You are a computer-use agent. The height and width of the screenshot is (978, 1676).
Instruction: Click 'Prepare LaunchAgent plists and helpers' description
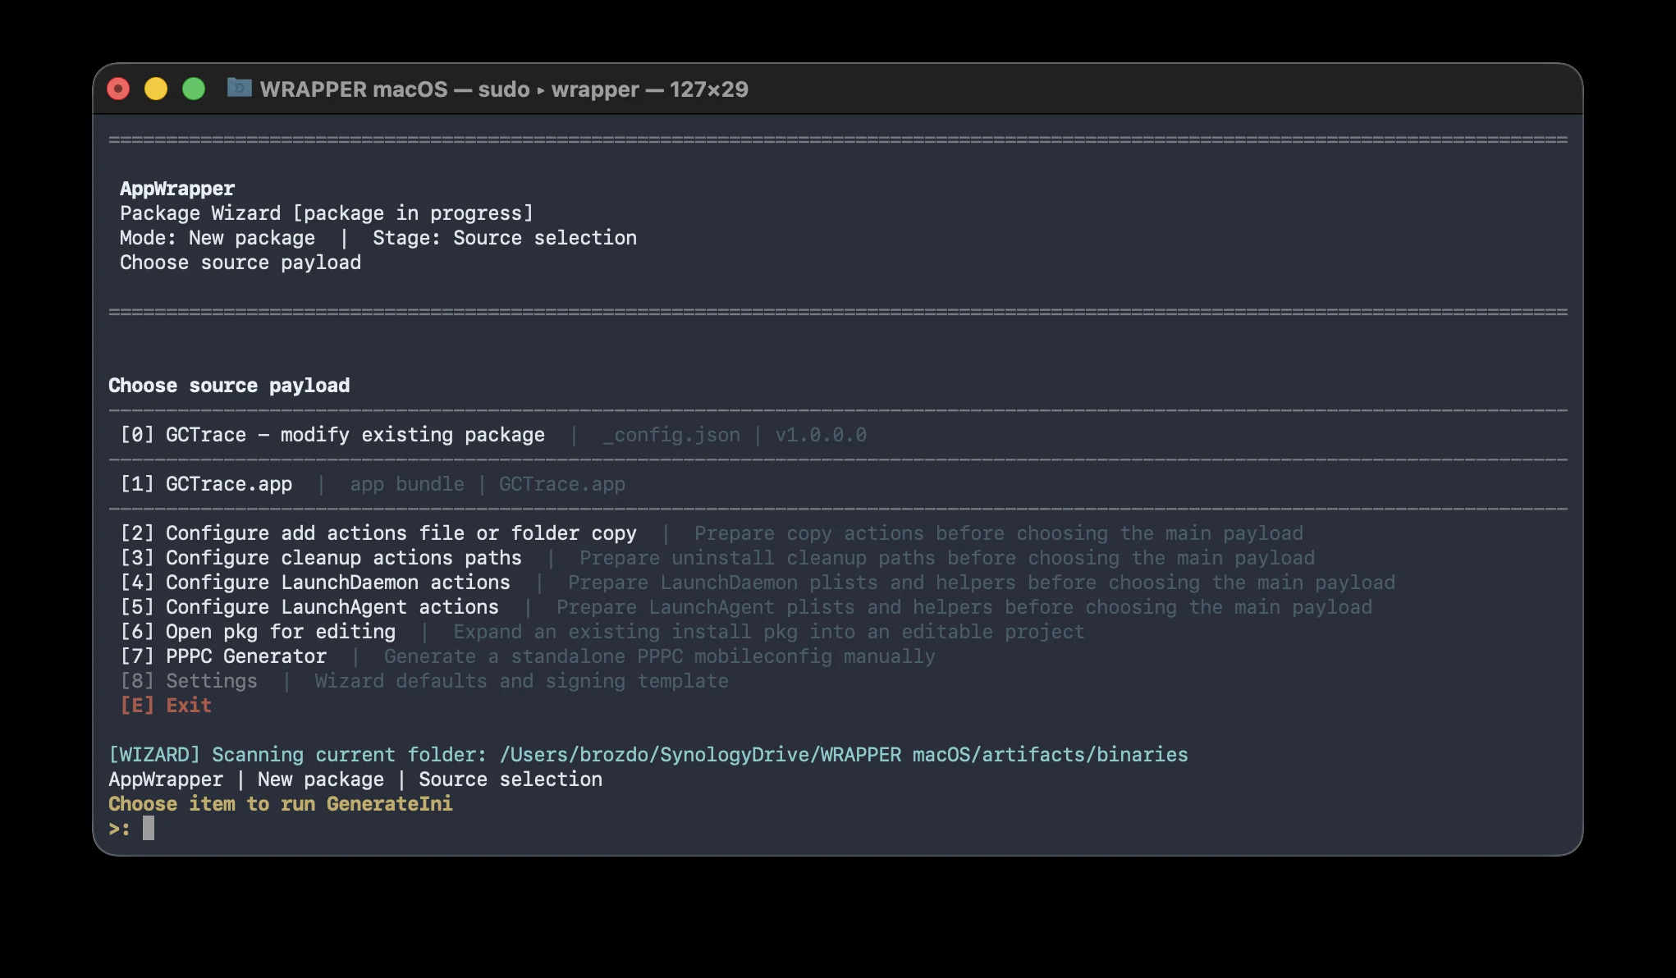(x=964, y=607)
